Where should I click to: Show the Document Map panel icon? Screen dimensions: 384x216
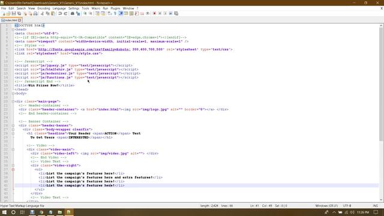tap(131, 13)
